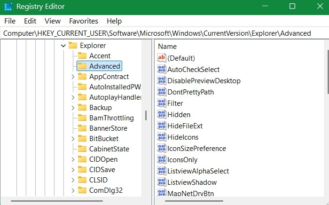The width and height of the screenshot is (329, 205).
Task: Click the Explorer key folder icon
Action: pos(73,45)
